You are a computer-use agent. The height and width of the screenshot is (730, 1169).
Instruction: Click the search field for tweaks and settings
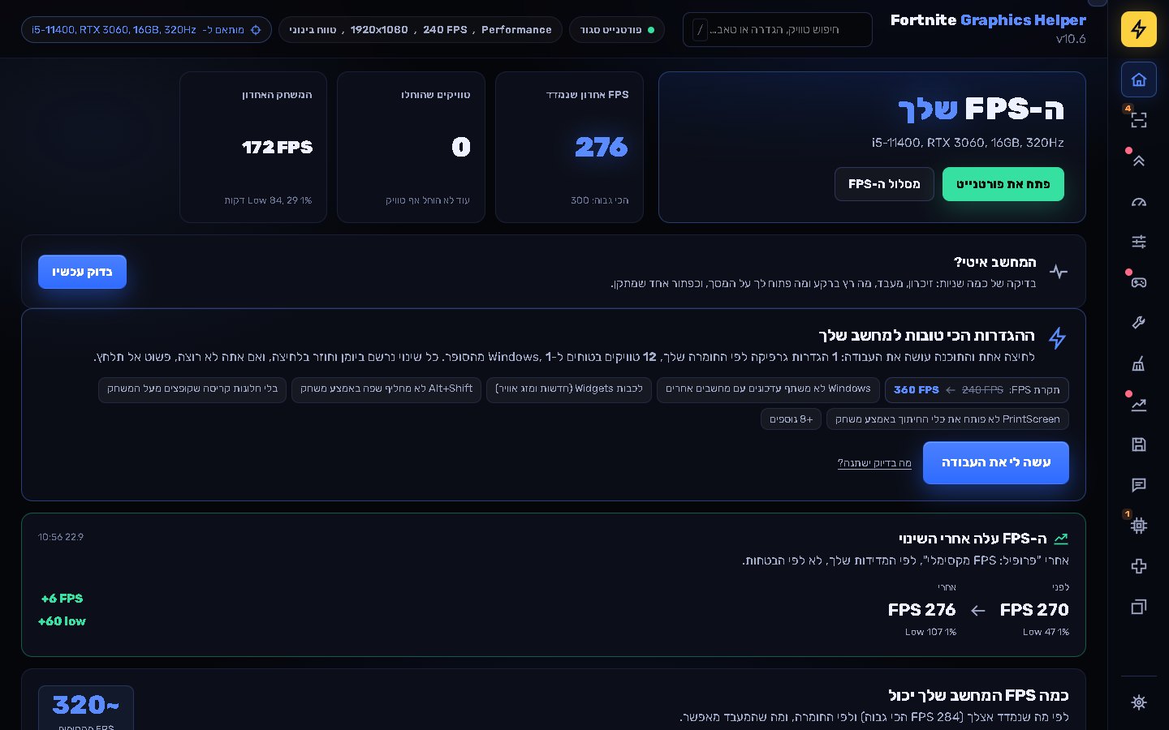pos(778,30)
